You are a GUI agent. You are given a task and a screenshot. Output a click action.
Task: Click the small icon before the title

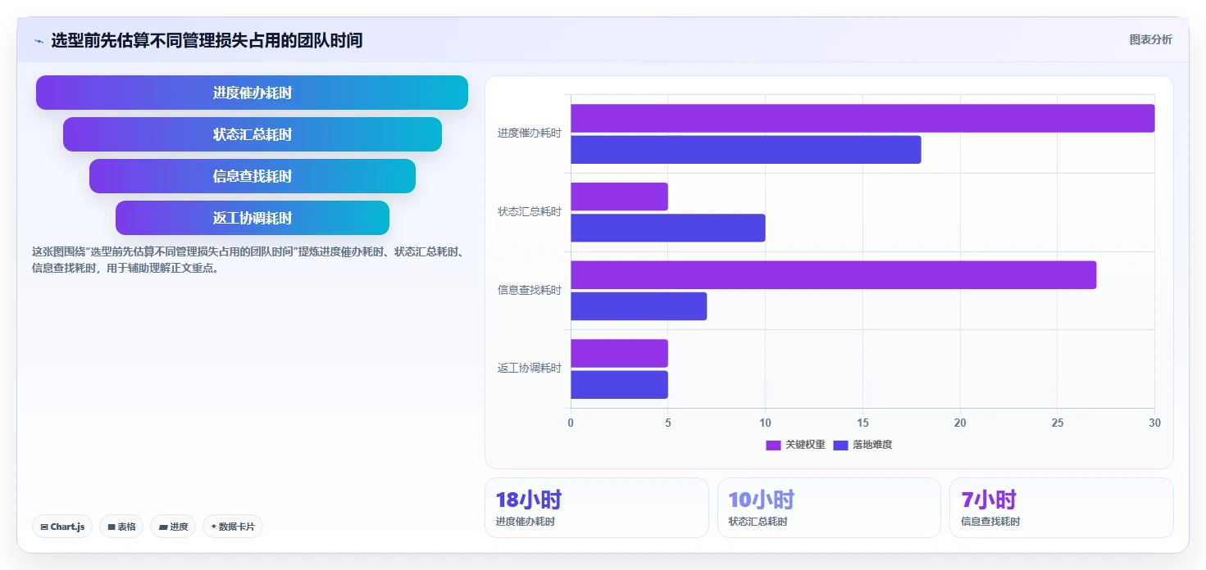click(x=39, y=41)
